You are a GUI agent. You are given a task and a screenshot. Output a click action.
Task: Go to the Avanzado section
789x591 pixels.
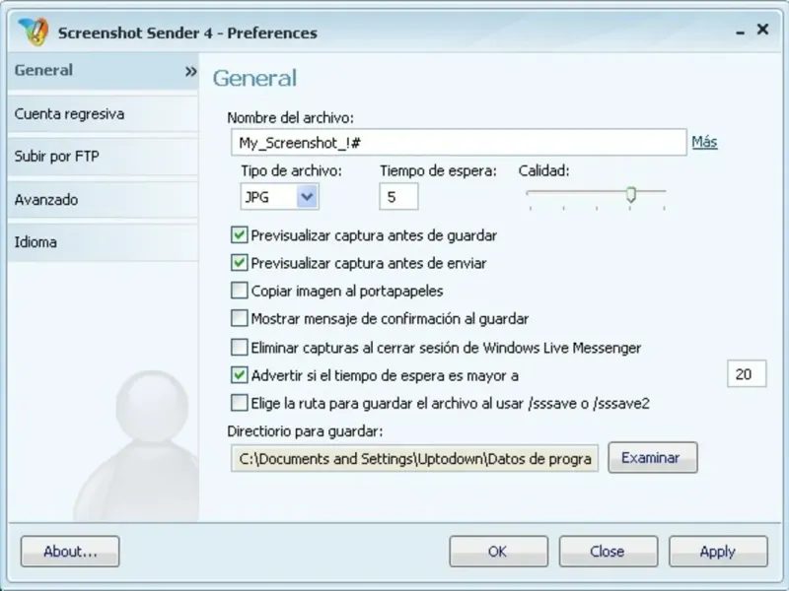(46, 199)
